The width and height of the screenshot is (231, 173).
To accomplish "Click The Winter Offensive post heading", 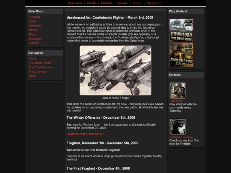I will 101,118.
